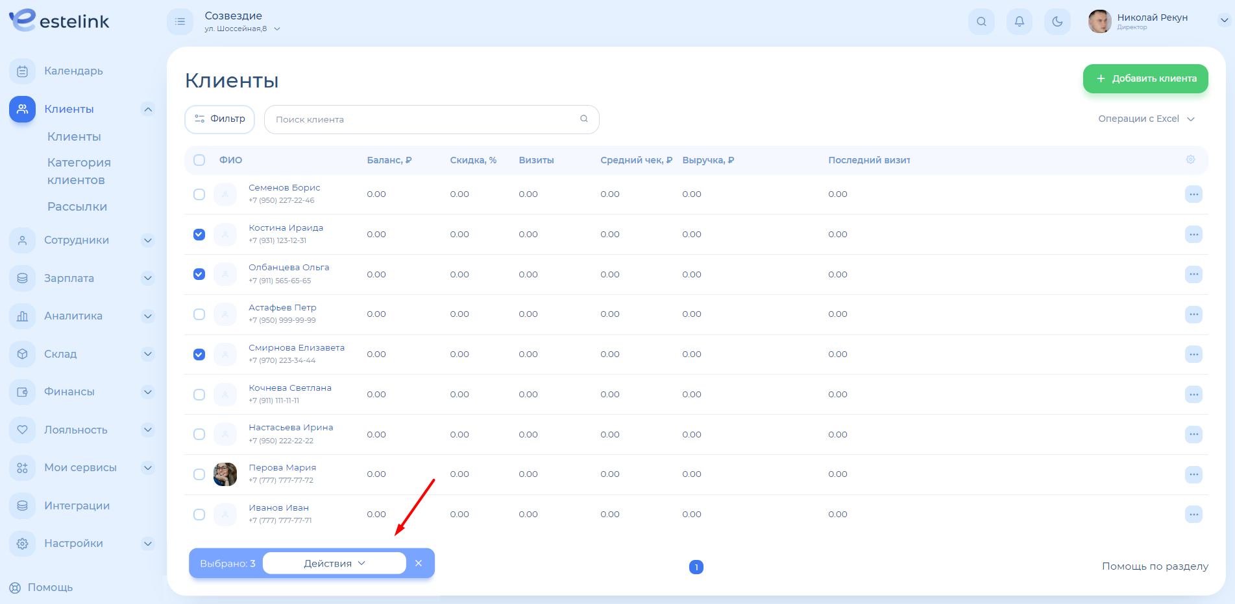The height and width of the screenshot is (604, 1235).
Task: Open table column settings gear icon
Action: 1190,159
